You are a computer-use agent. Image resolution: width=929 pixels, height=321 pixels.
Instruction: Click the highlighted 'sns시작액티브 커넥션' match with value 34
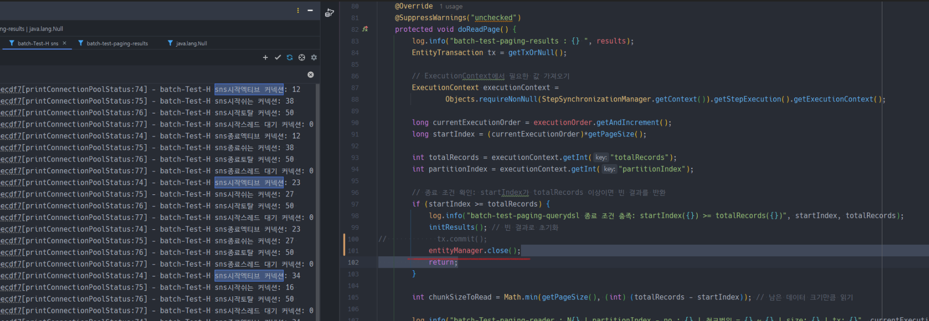click(x=249, y=276)
